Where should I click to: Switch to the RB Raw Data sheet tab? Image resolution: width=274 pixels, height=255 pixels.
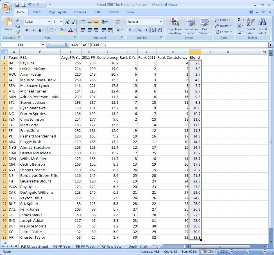(x=111, y=247)
